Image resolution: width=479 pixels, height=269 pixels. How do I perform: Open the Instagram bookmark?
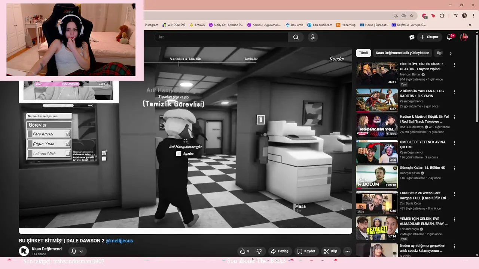[x=151, y=25]
